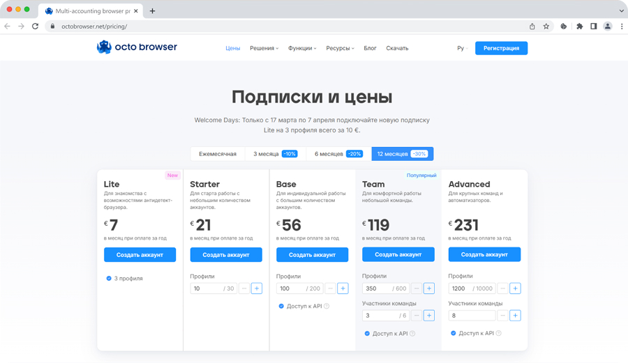
Task: Click the Team API access help icon
Action: [x=412, y=334]
